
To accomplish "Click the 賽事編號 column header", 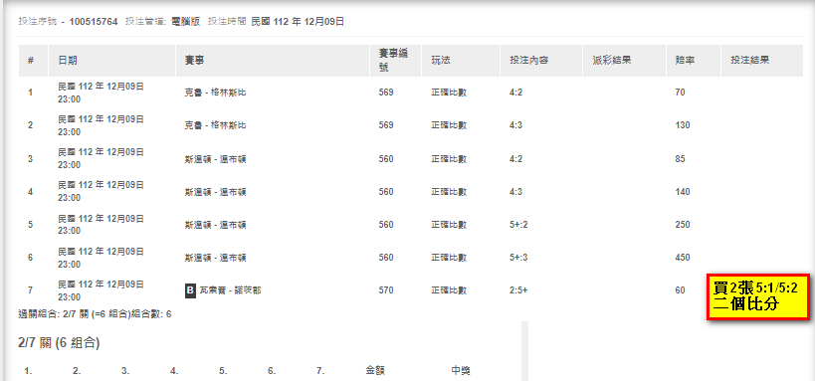I will click(393, 61).
